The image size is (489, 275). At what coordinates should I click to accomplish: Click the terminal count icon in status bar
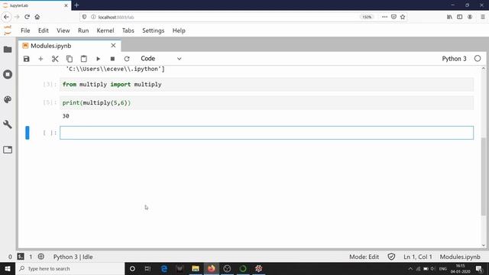[x=21, y=257]
